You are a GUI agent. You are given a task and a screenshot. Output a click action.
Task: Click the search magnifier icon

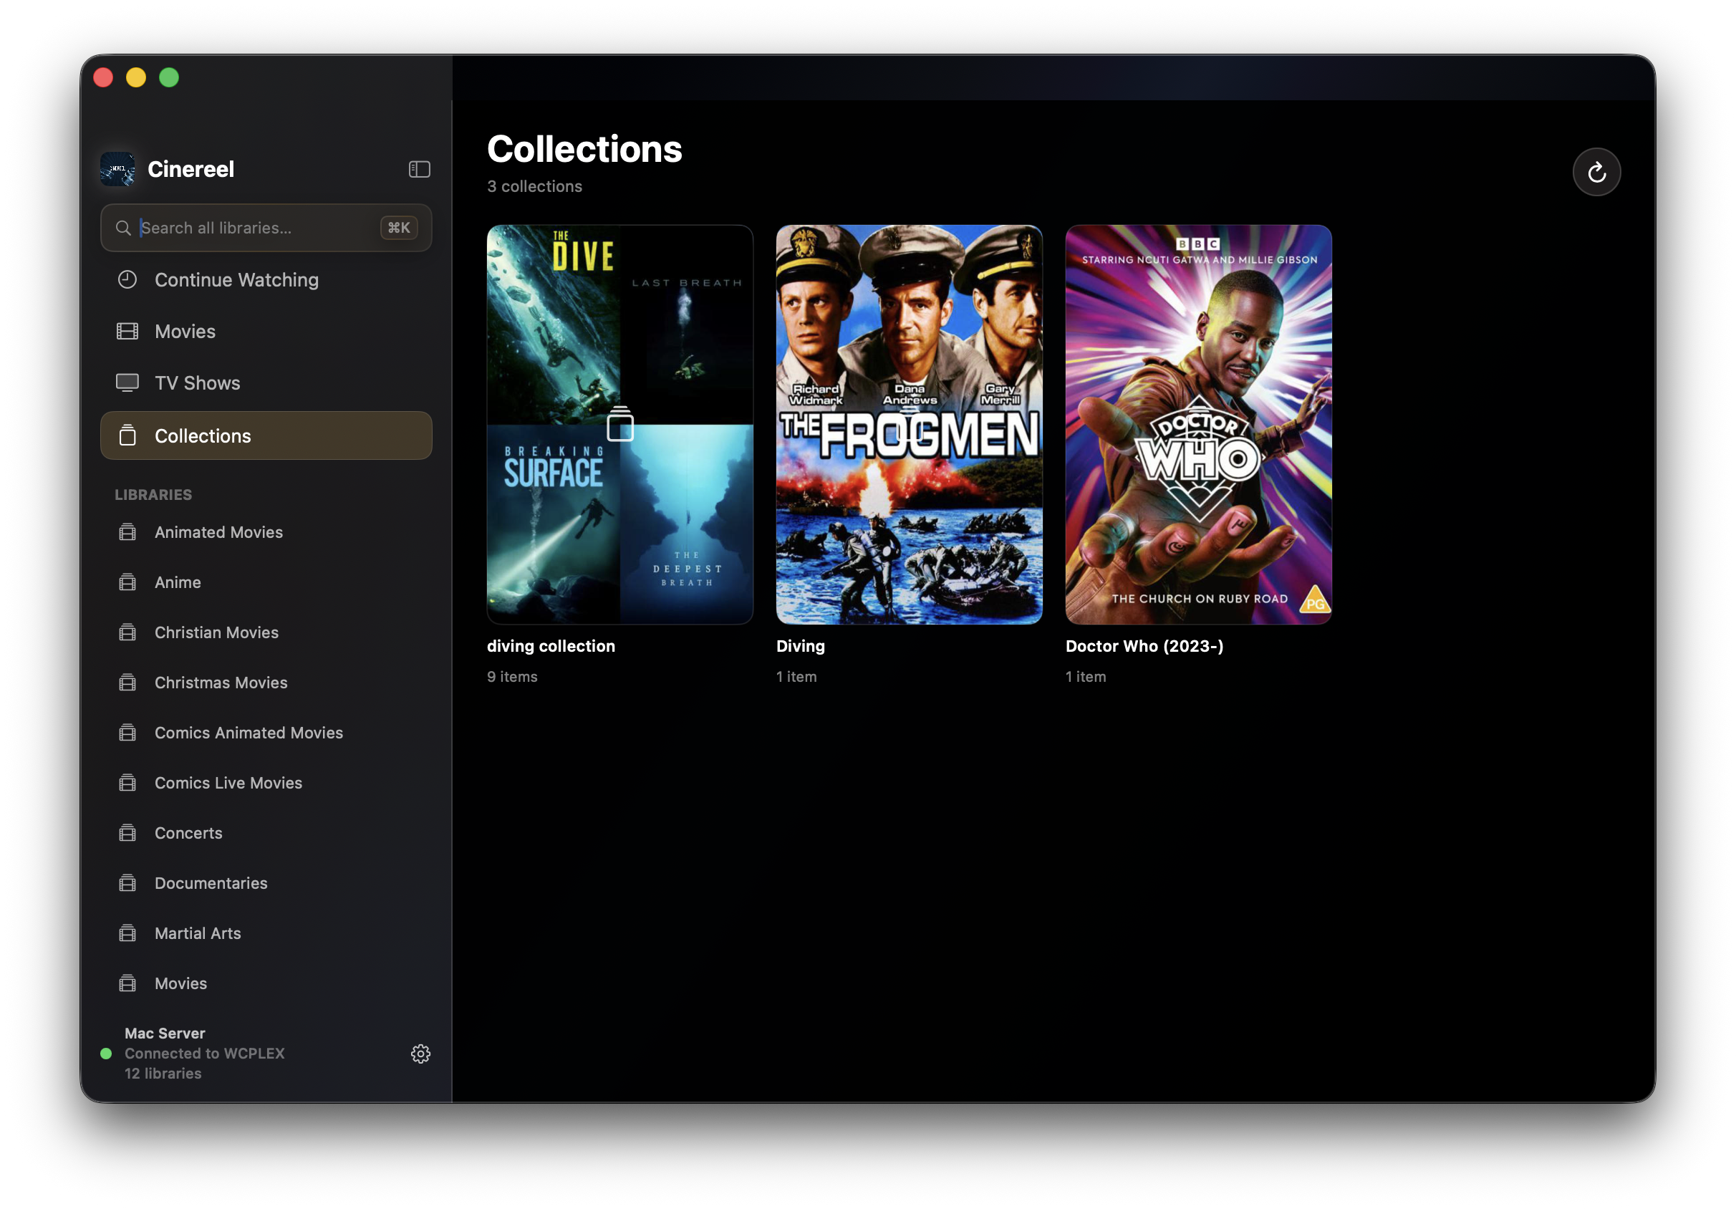point(123,228)
